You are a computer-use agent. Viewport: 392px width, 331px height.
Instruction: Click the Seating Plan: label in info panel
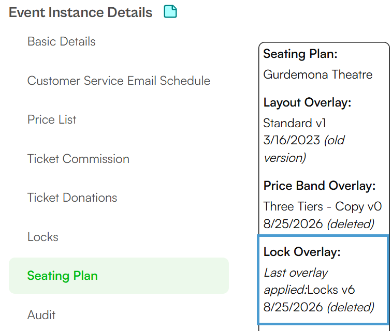click(300, 54)
